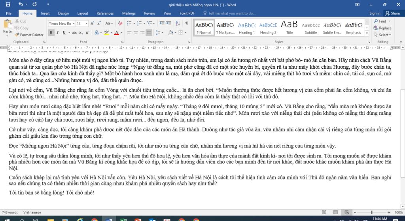Switch to the Layout tab
405x221 pixels.
(83, 13)
